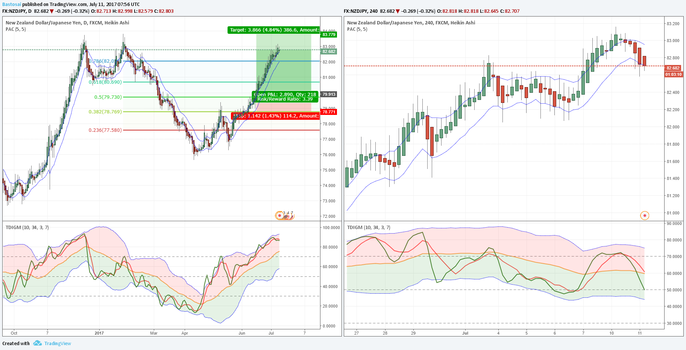Click the 29 label on the 240 time axis
The width and height of the screenshot is (686, 350).
click(x=413, y=333)
